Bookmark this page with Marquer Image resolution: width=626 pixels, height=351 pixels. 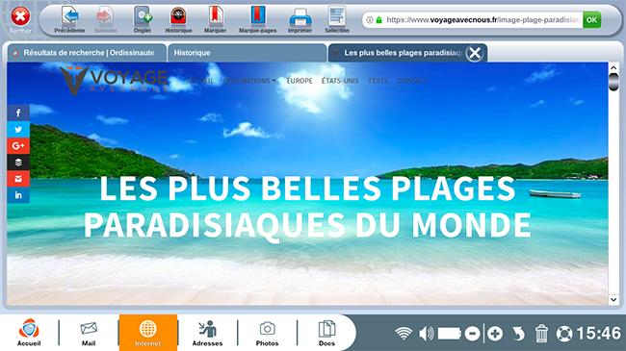click(x=215, y=19)
